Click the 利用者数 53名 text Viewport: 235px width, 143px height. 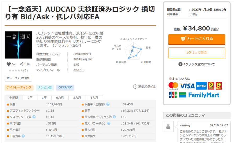pos(182,14)
